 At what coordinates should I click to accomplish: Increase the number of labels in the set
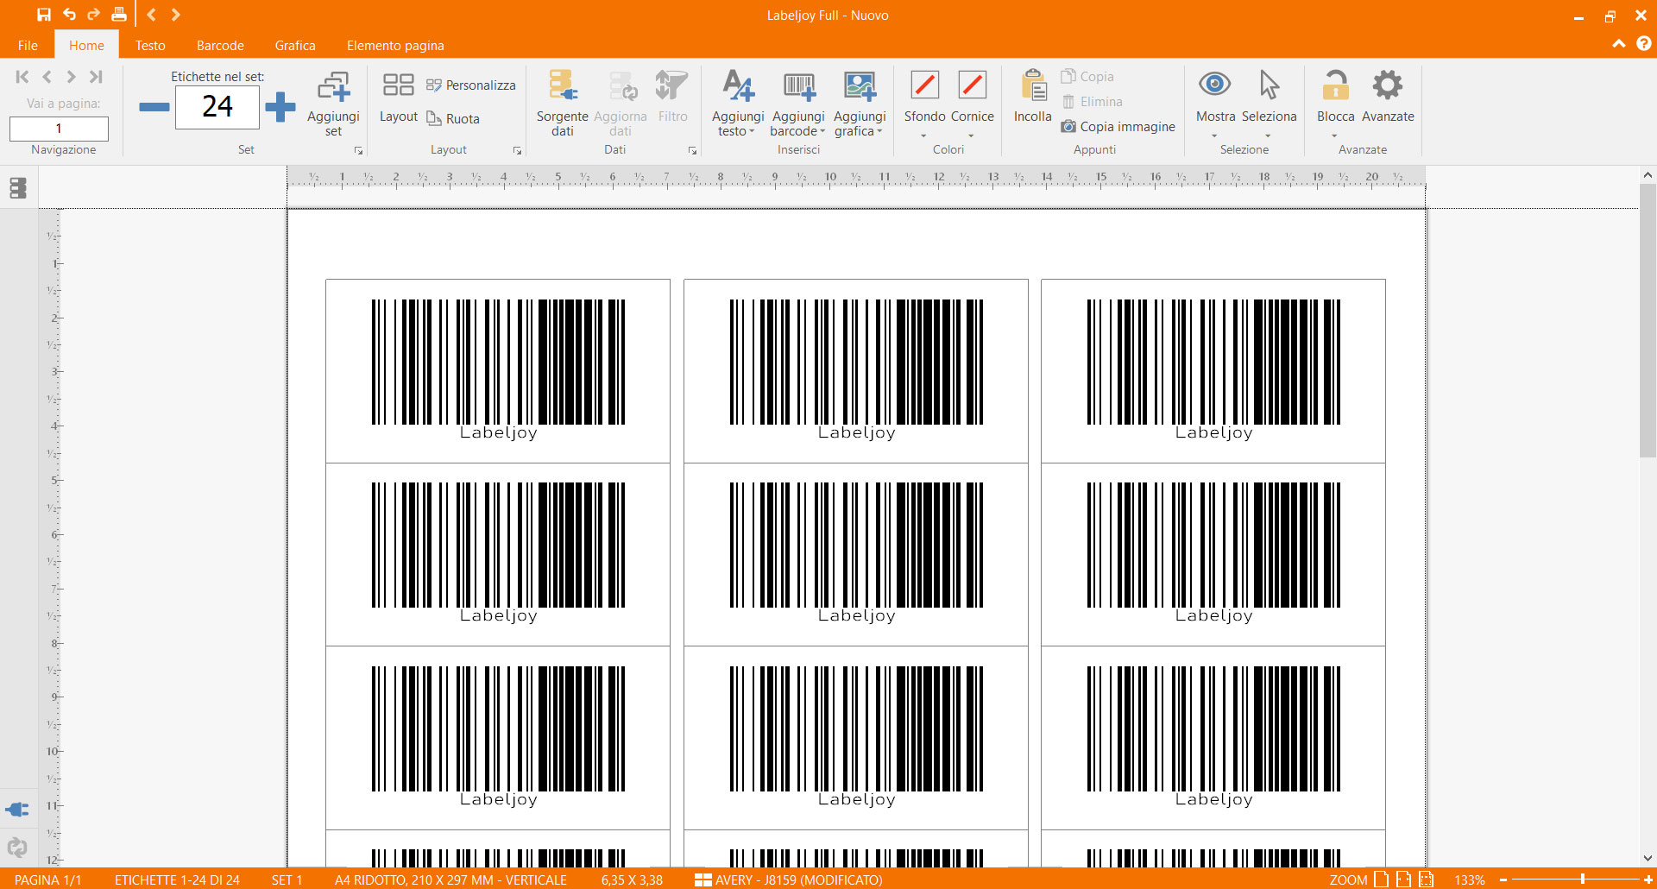pyautogui.click(x=280, y=107)
